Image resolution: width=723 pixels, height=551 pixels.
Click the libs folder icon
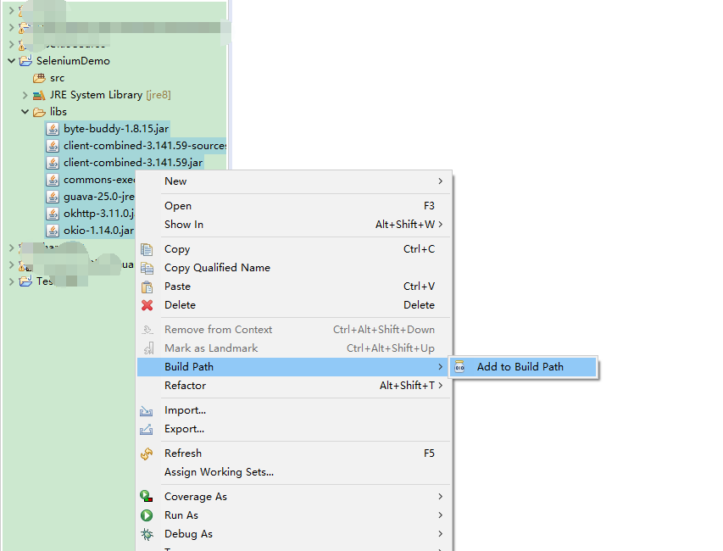[x=39, y=112]
